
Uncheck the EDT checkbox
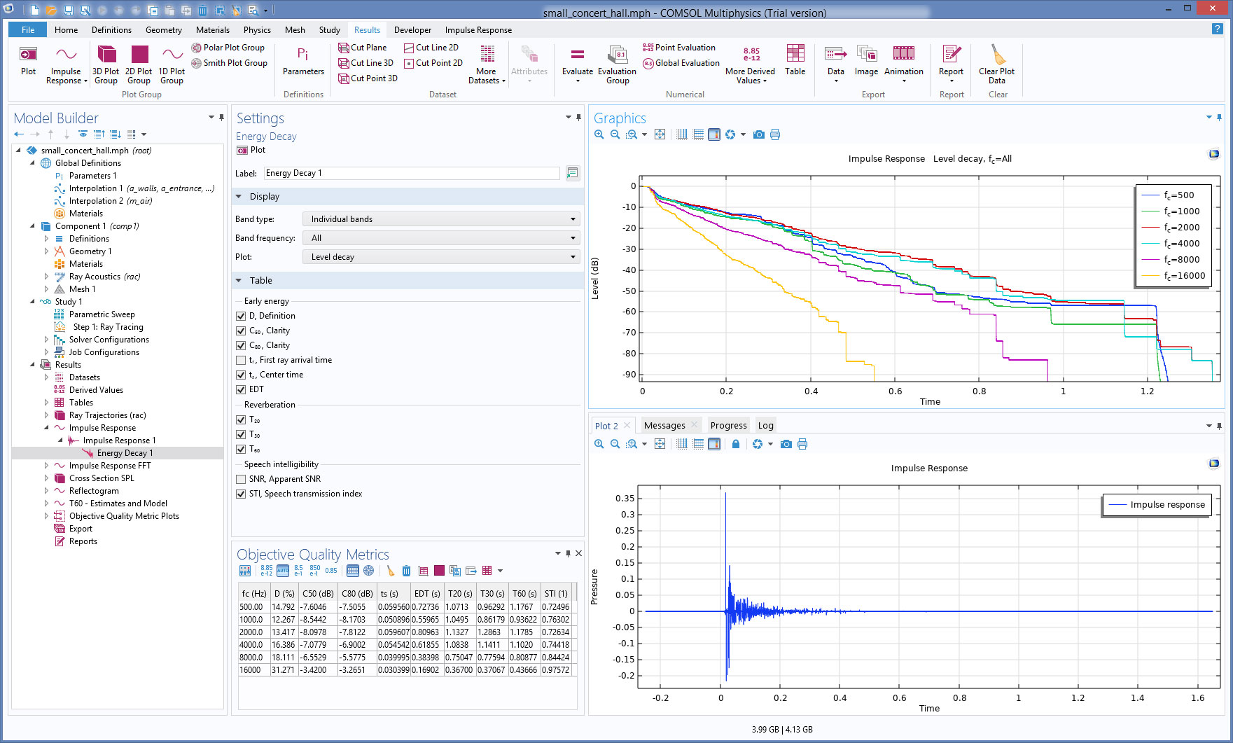tap(241, 389)
